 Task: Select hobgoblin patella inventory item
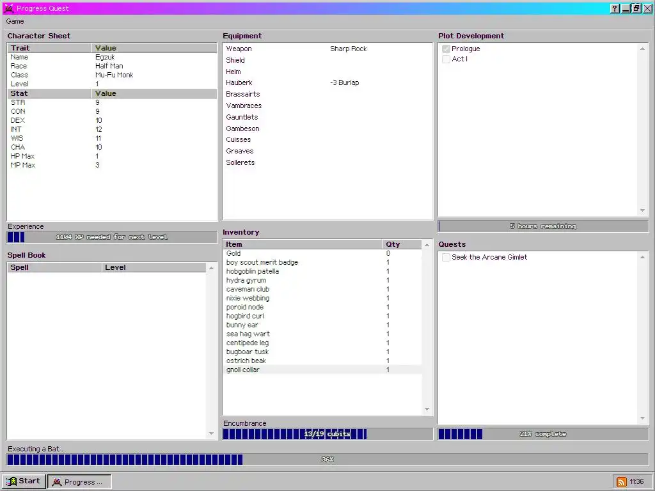(x=322, y=271)
